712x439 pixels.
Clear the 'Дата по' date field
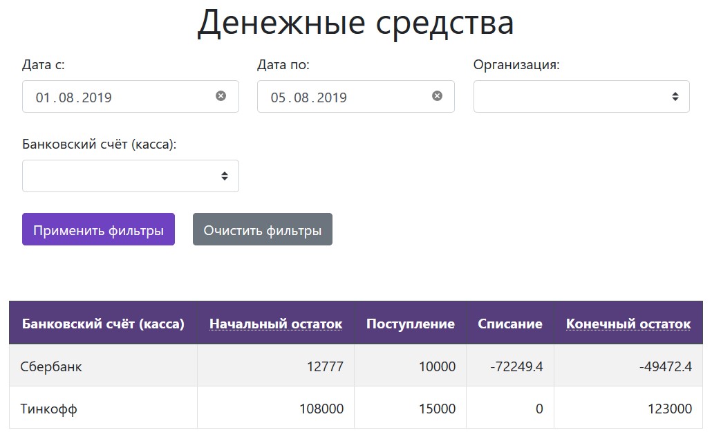[437, 96]
